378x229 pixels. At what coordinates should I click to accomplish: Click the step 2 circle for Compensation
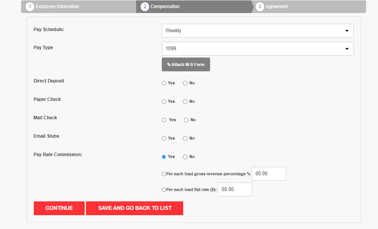coord(145,7)
